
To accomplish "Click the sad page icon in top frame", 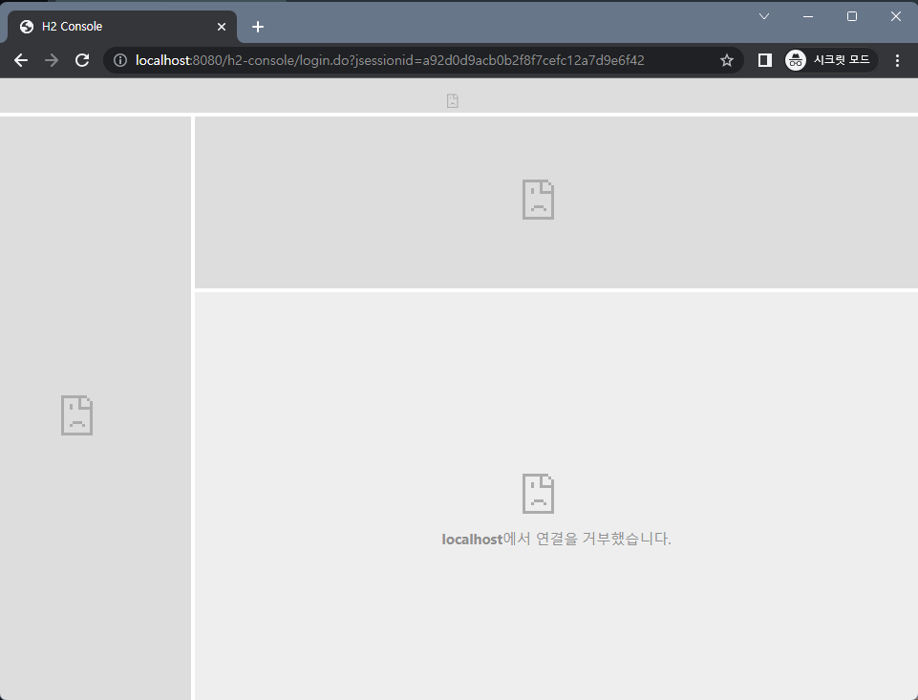I will (x=453, y=100).
